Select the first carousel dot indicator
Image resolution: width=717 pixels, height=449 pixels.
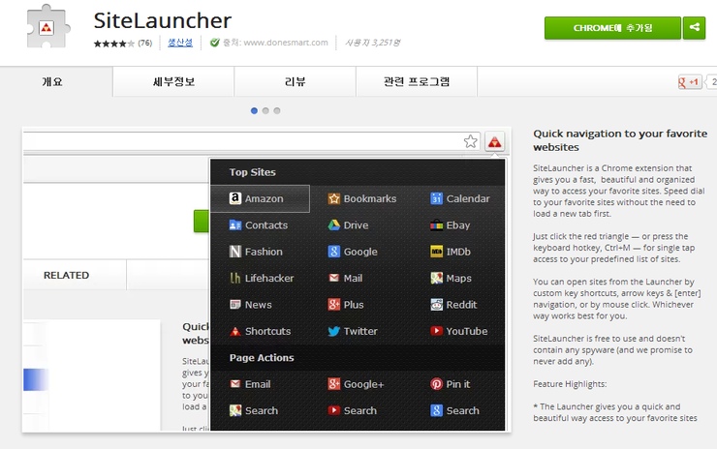pos(254,111)
